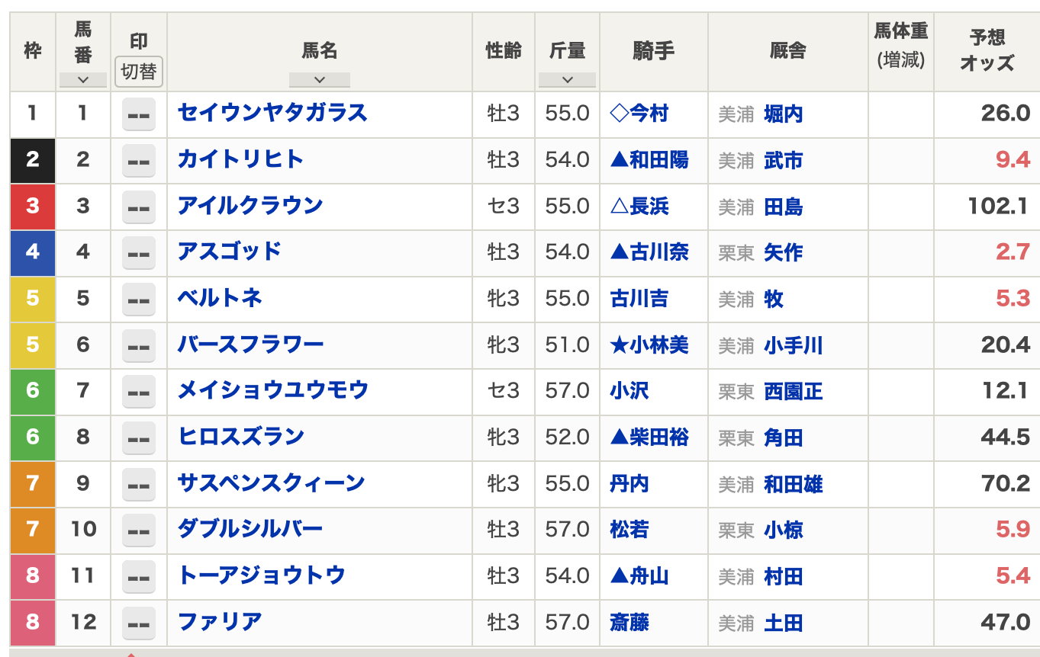Toggle the 切替 mark switch button
Screen dimensions: 1040x657
[138, 72]
